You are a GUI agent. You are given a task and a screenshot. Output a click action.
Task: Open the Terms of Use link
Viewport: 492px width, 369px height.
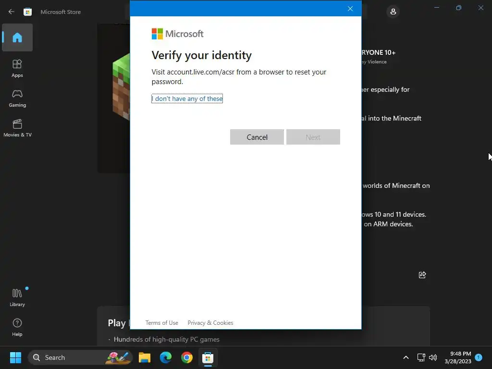(x=161, y=322)
